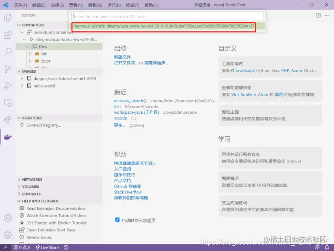Click the 打开文件夹 link
The width and height of the screenshot is (334, 251).
coord(125,63)
